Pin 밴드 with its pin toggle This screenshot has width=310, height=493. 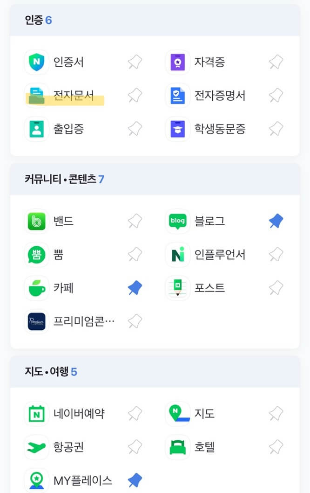(135, 221)
